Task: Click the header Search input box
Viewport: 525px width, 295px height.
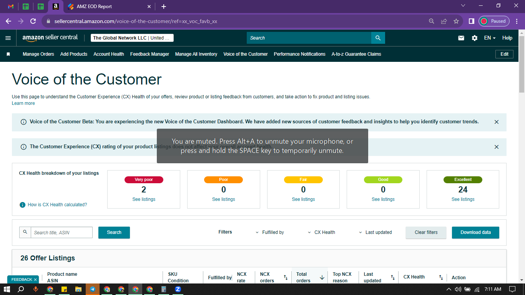Action: 309,38
